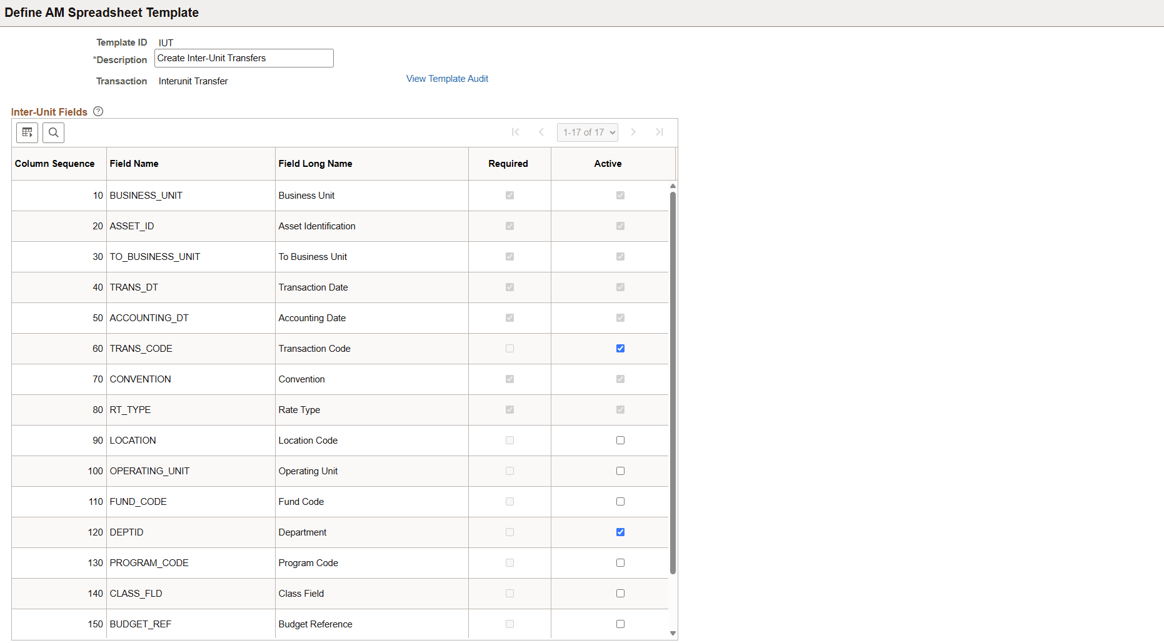Enable Active for FUND_CODE field
Image resolution: width=1164 pixels, height=643 pixels.
[620, 501]
